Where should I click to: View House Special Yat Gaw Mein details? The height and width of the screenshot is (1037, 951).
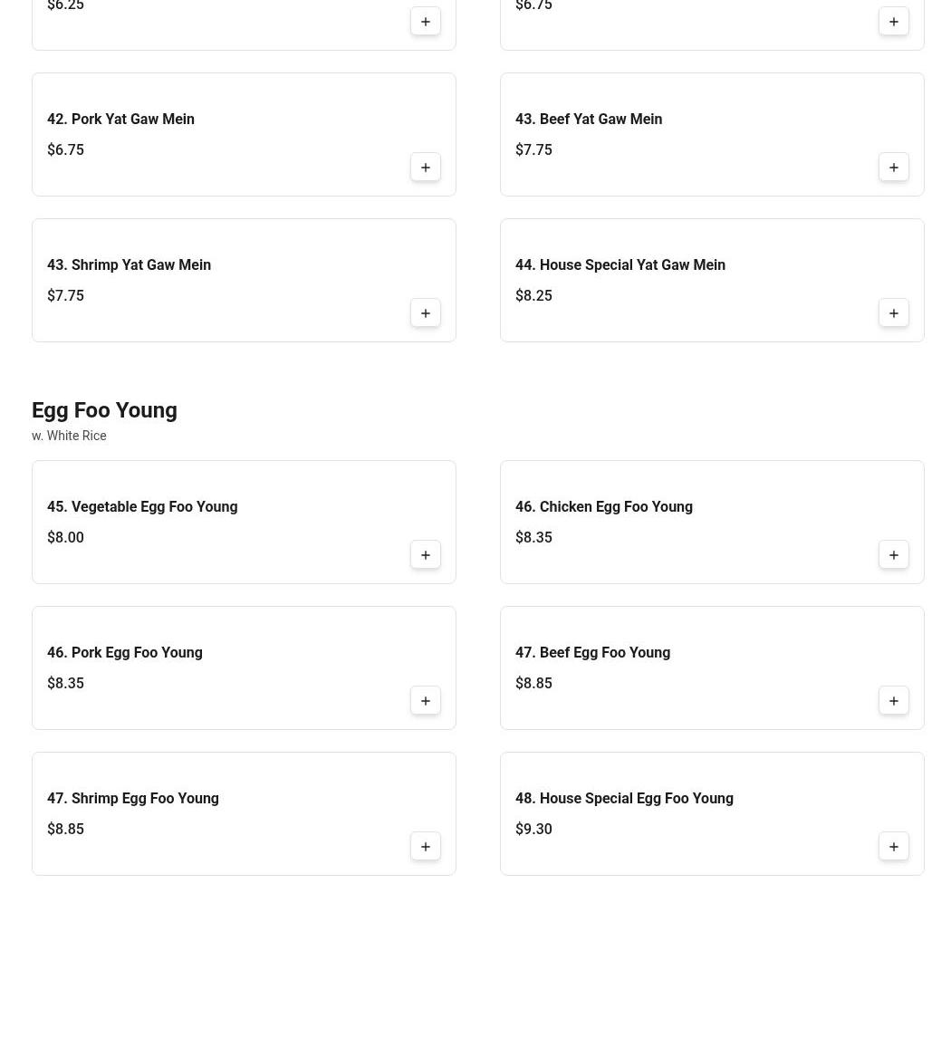[620, 265]
